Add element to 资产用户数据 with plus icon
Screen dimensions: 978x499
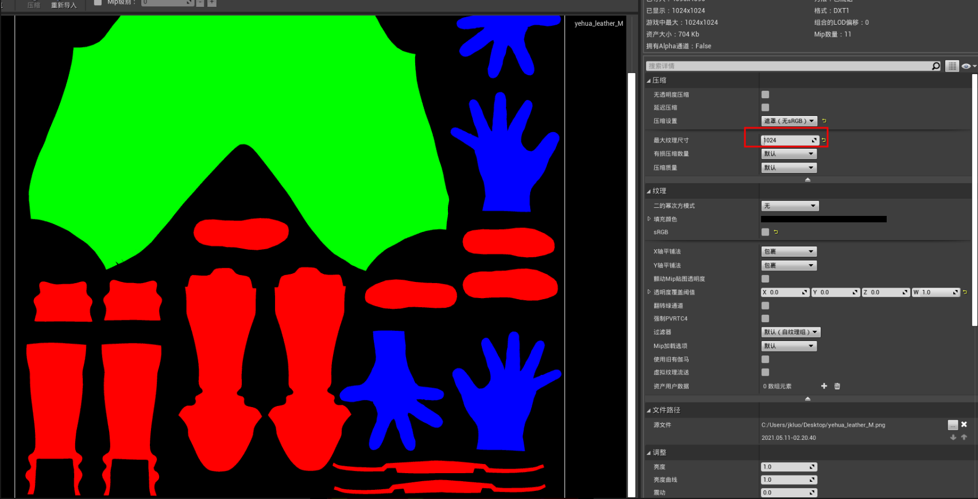pos(824,386)
